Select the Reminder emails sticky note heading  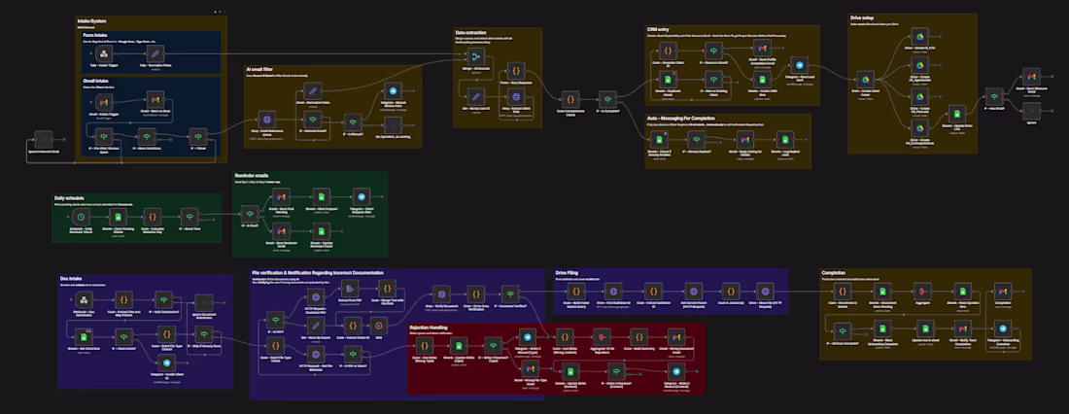point(250,175)
